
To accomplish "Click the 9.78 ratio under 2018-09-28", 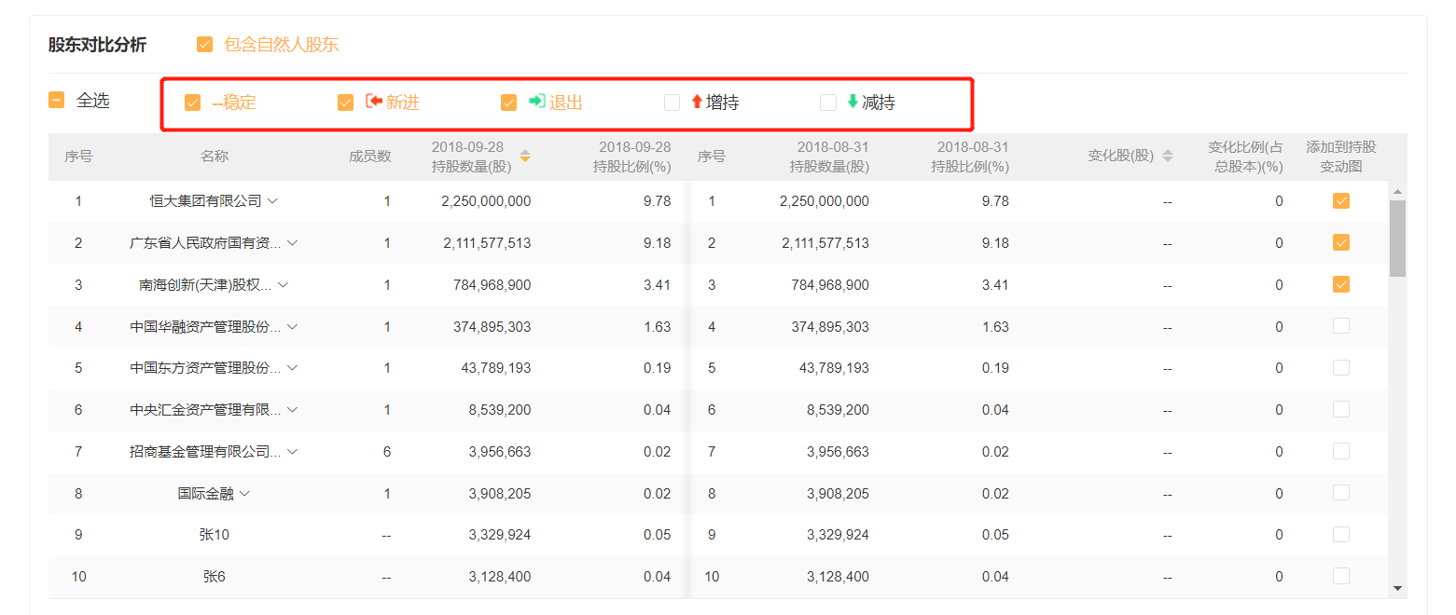I will tap(657, 201).
